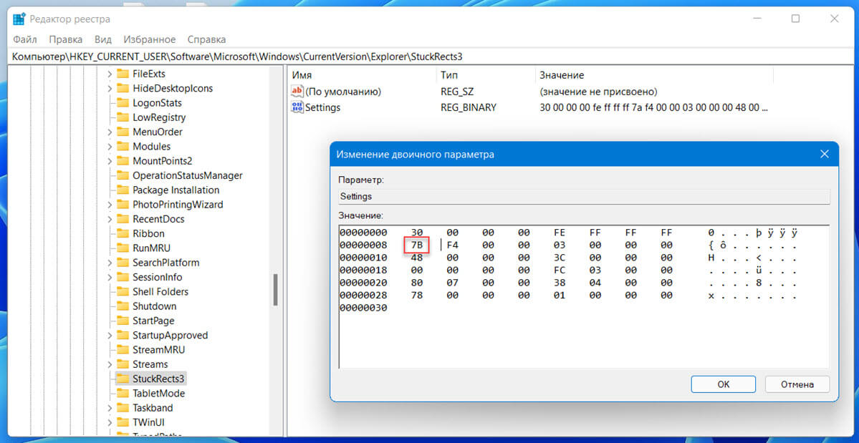The image size is (859, 443).
Task: Click the MountPoints2 folder icon
Action: pos(123,161)
